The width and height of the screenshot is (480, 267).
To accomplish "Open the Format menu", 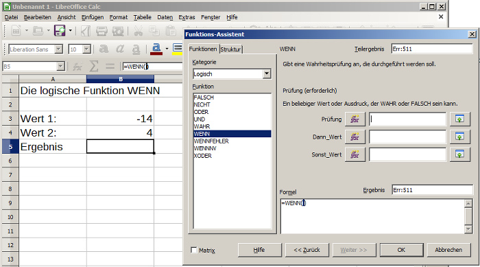I will click(119, 17).
